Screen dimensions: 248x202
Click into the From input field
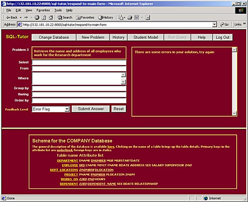coord(79,69)
